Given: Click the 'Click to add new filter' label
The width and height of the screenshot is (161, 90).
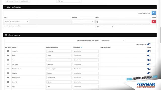Looking at the screenshot, I should pyautogui.click(x=144, y=13).
